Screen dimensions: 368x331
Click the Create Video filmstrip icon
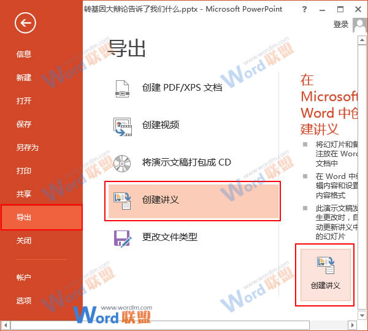pos(123,127)
